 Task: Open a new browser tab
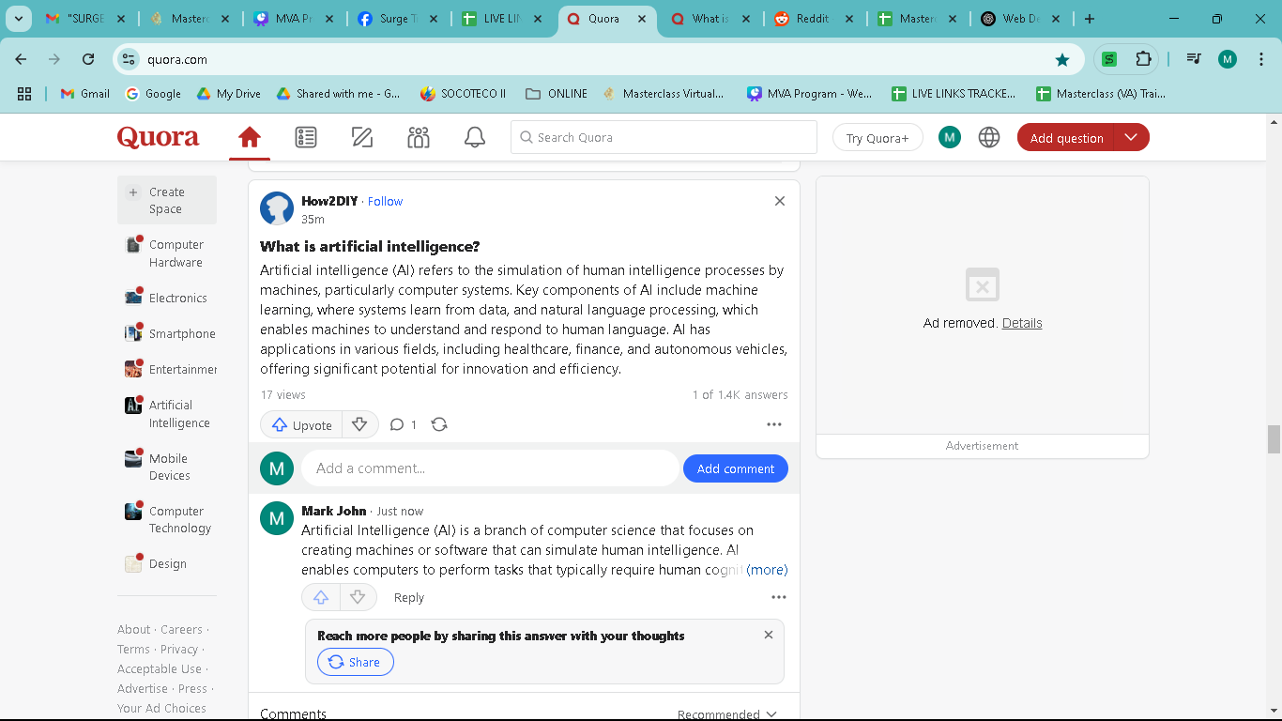pyautogui.click(x=1089, y=19)
